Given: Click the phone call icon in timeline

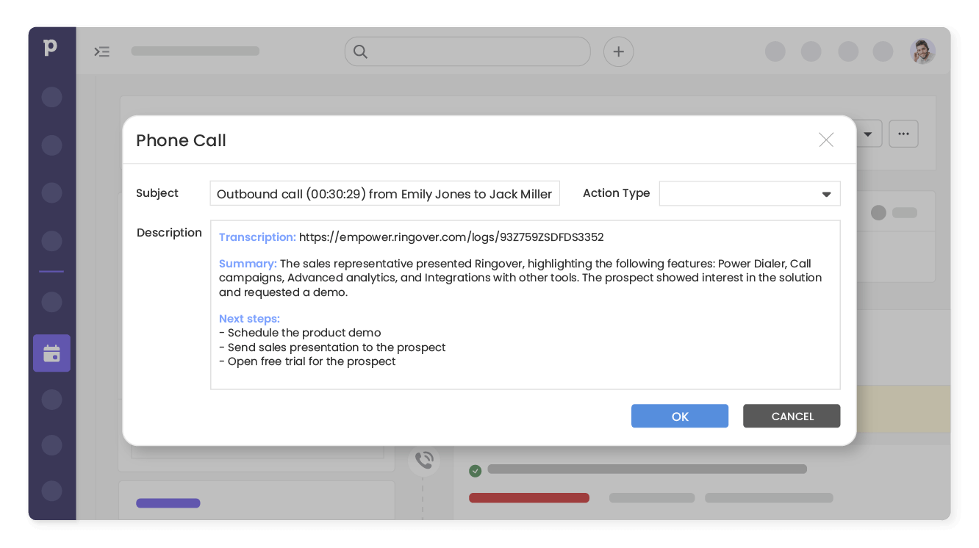Looking at the screenshot, I should pos(424,461).
